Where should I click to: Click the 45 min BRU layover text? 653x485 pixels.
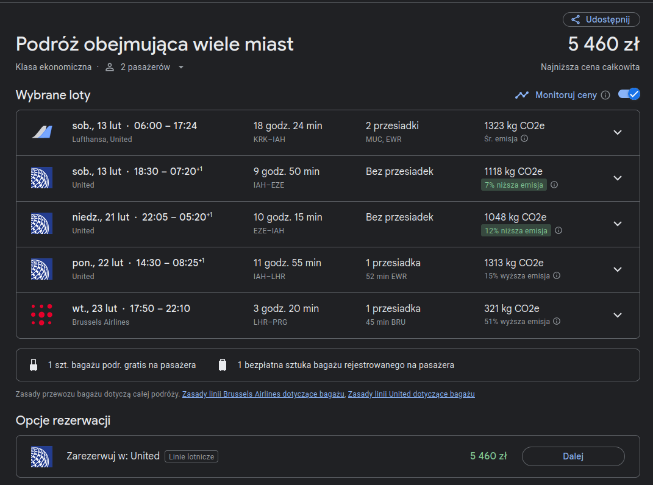[x=385, y=322]
